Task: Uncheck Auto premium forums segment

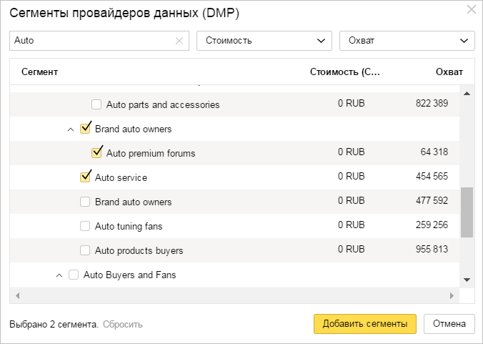Action: pyautogui.click(x=97, y=153)
